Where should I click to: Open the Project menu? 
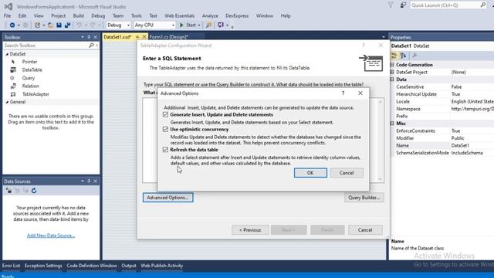click(59, 15)
